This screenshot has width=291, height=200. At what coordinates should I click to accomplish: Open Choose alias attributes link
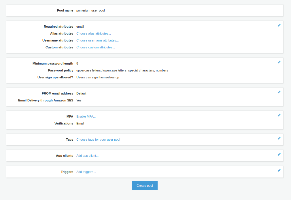(x=93, y=33)
